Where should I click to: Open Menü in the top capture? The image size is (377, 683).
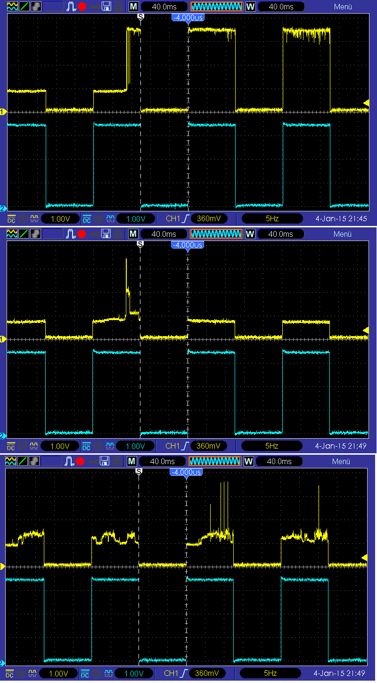pyautogui.click(x=343, y=7)
